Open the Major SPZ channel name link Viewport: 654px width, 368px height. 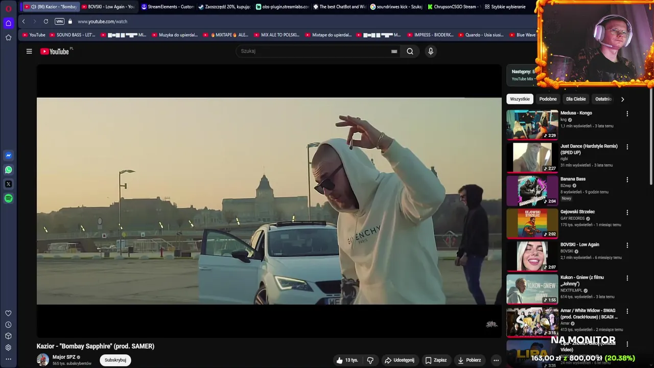click(x=64, y=357)
